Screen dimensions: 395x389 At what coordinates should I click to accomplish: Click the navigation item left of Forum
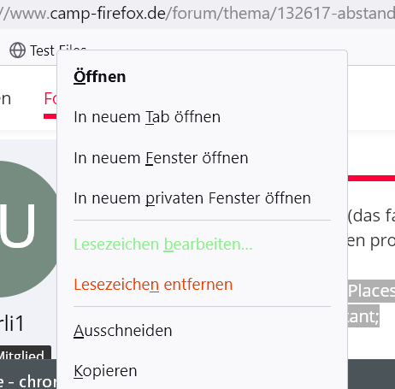5,99
